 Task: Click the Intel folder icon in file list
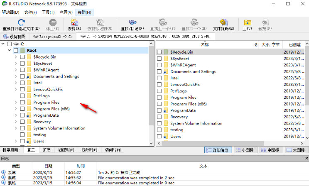[x=166, y=78]
